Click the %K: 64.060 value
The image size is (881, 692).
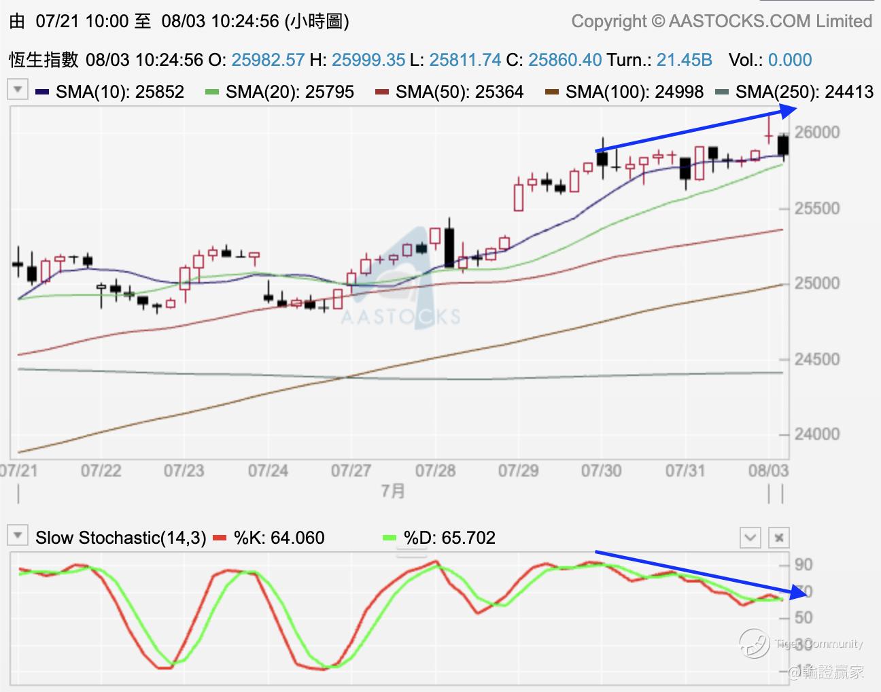point(279,538)
